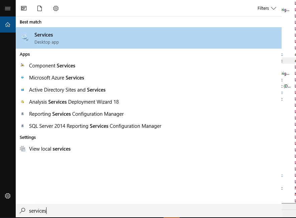The width and height of the screenshot is (296, 218).
Task: Go to the Home sidebar icon
Action: tap(8, 24)
